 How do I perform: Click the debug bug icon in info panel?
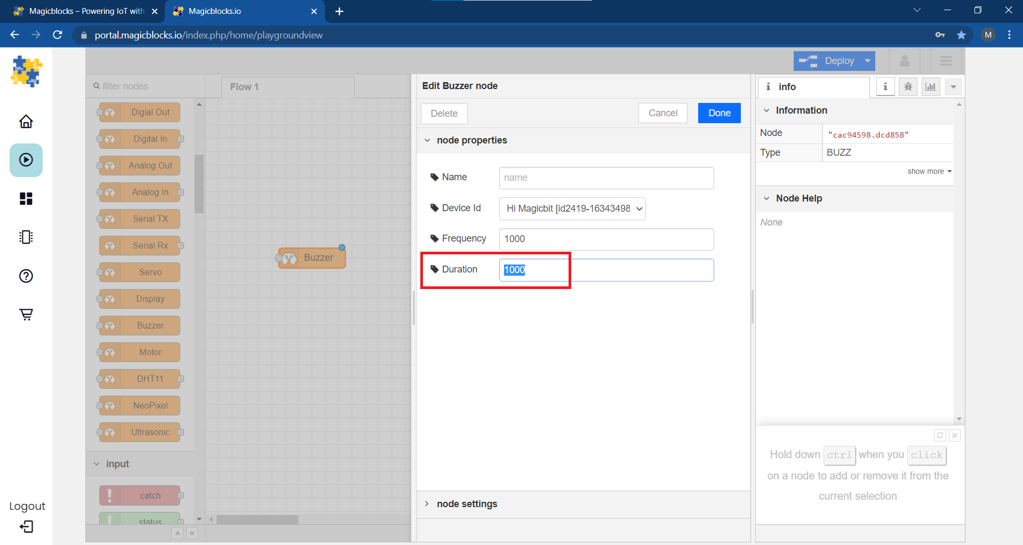908,86
